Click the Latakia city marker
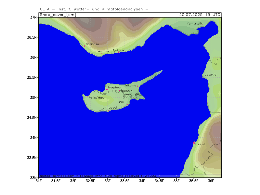Image resolution: width=260 pixels, height=195 pixels. 203,77
